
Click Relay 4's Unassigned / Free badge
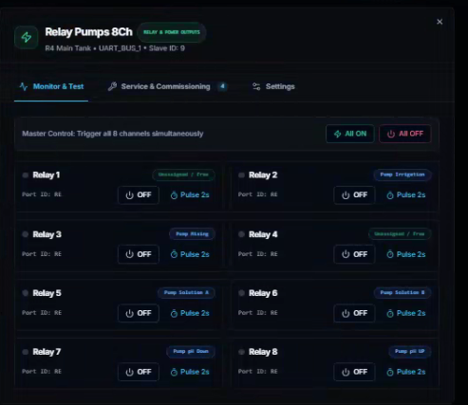point(400,234)
